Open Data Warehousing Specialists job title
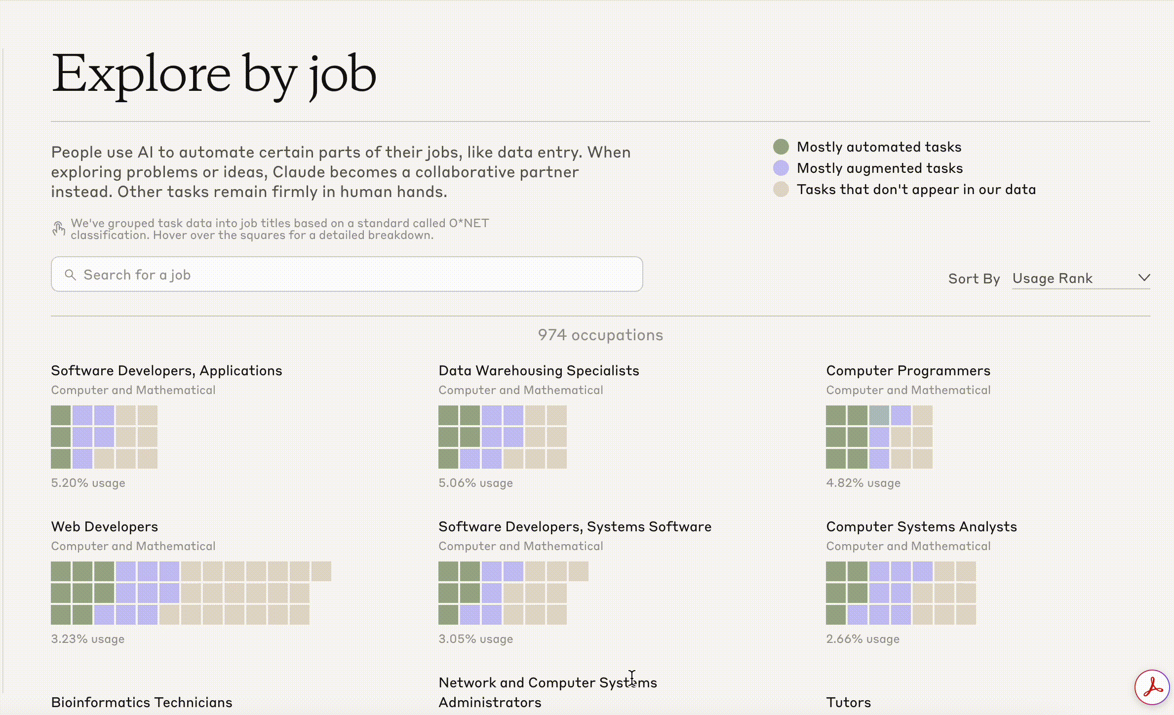Screen dimensions: 1174x715 tap(538, 370)
